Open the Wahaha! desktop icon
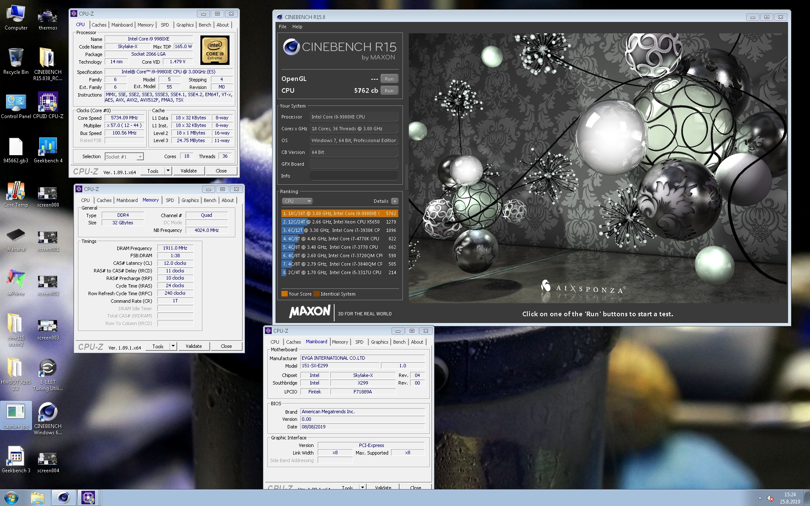 click(x=16, y=239)
